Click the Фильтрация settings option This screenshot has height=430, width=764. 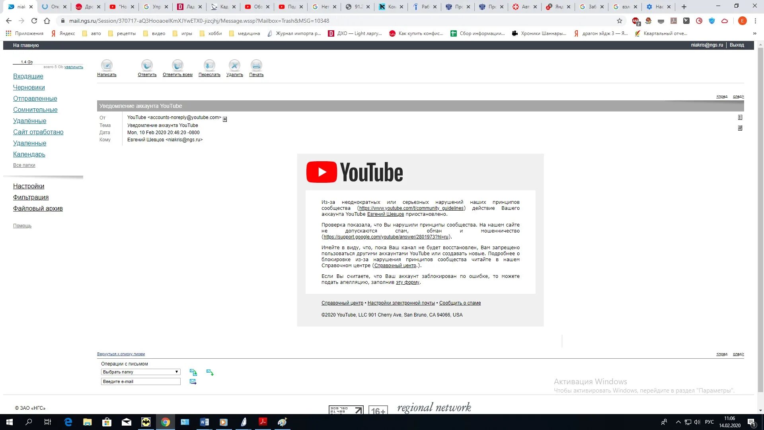(30, 197)
